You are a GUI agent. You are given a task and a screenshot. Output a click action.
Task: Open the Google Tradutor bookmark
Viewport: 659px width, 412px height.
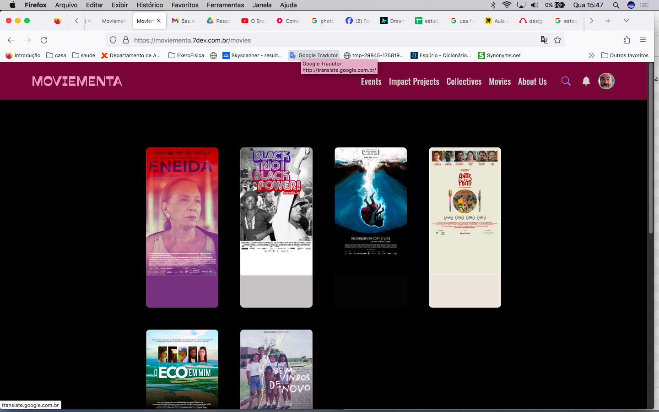(x=314, y=55)
